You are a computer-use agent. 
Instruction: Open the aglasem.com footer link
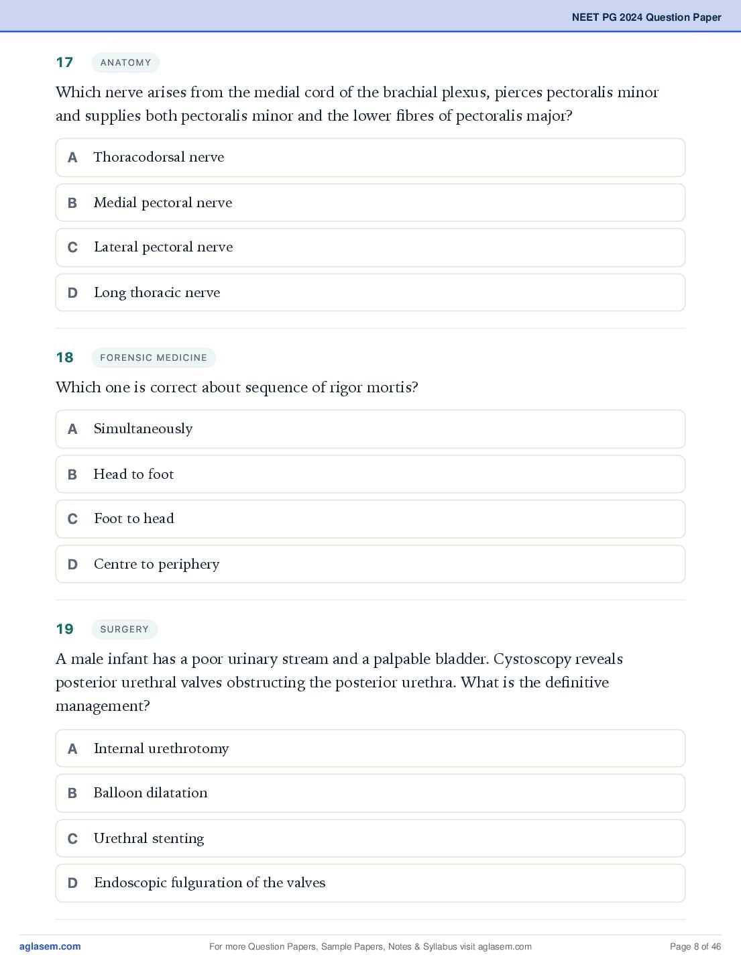pos(50,946)
